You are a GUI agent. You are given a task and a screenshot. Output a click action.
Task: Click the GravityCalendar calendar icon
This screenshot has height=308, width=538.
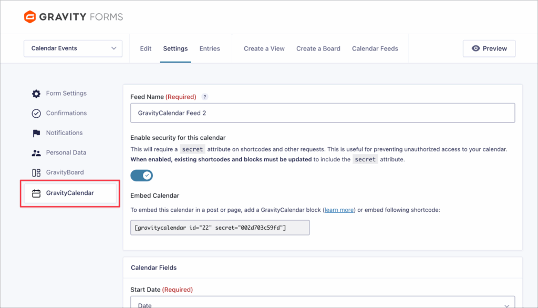point(36,193)
